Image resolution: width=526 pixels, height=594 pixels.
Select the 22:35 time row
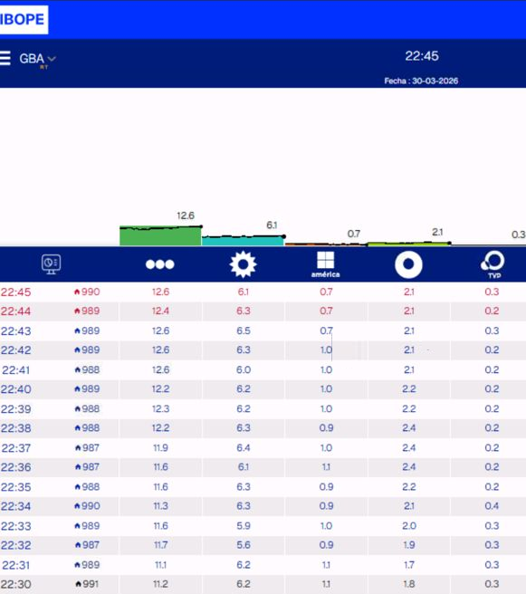coord(263,487)
